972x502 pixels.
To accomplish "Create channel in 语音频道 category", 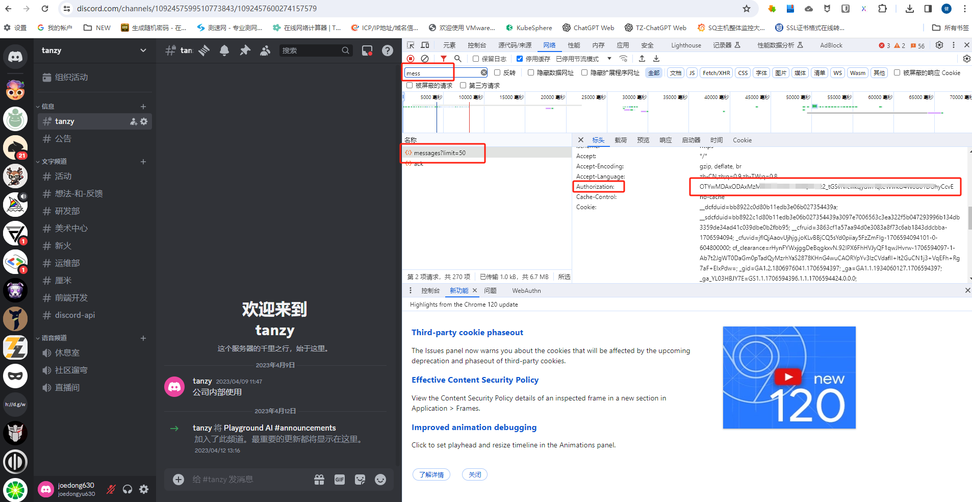I will (x=143, y=338).
